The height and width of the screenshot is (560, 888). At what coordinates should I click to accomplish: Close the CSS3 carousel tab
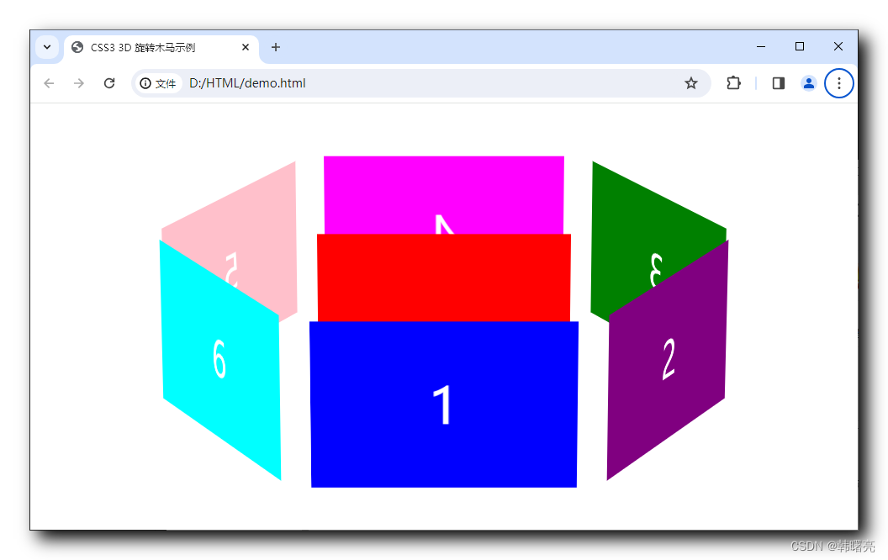[x=245, y=47]
